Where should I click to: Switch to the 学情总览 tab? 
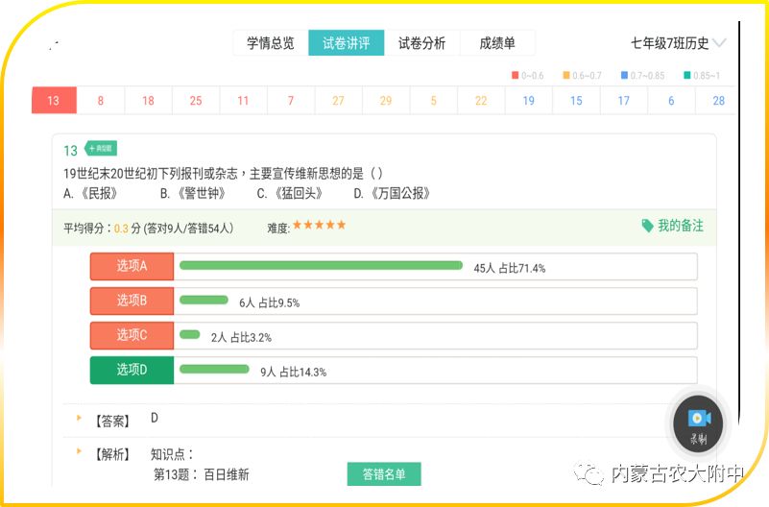point(271,43)
